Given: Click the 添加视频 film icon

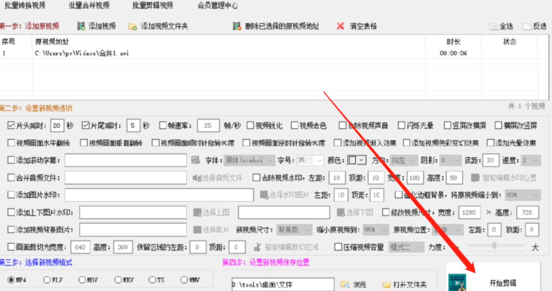Looking at the screenshot, I should point(81,26).
